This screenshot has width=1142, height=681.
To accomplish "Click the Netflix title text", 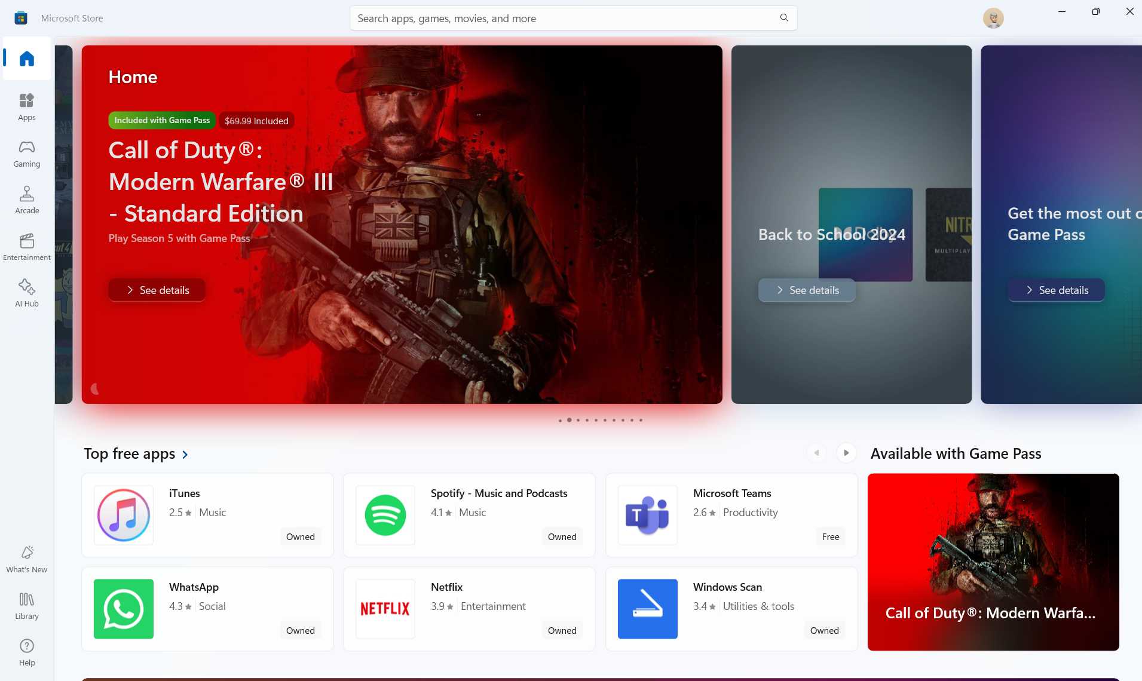I will point(446,587).
